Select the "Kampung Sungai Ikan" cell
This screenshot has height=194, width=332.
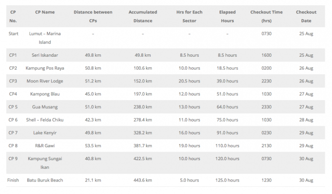[45, 163]
